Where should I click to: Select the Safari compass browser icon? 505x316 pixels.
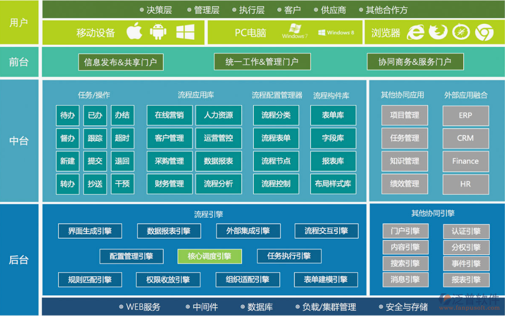click(x=460, y=32)
